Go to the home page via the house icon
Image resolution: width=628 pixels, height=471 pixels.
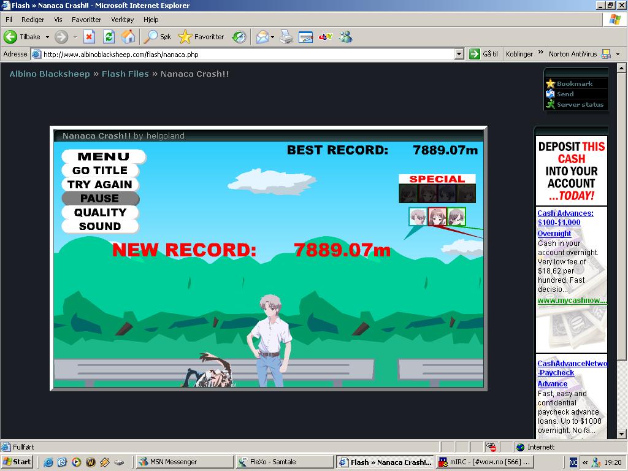[x=128, y=37]
